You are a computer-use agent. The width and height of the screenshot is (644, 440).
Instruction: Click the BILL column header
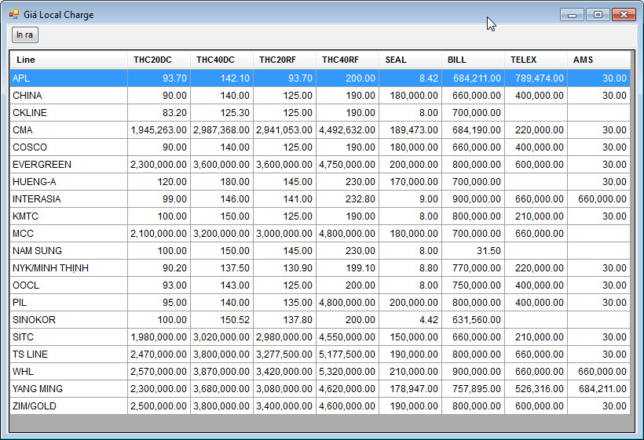[473, 60]
